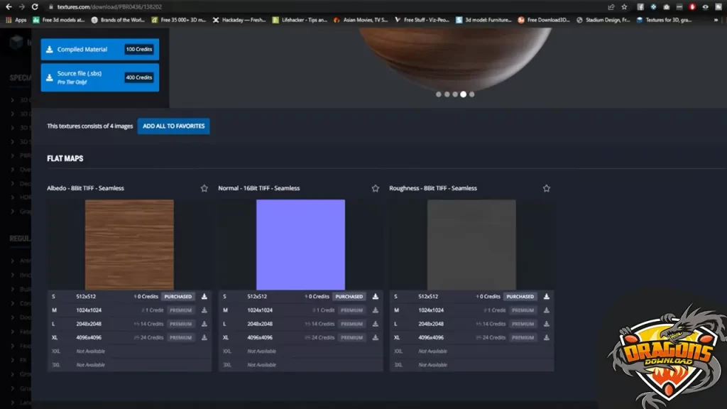This screenshot has height=409, width=727.
Task: Select the fourth preview carousel dot
Action: click(464, 94)
